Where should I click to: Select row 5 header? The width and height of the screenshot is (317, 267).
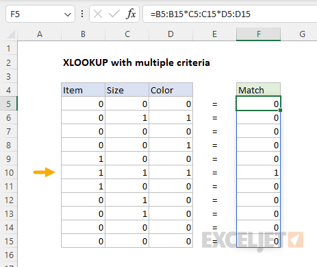point(9,104)
